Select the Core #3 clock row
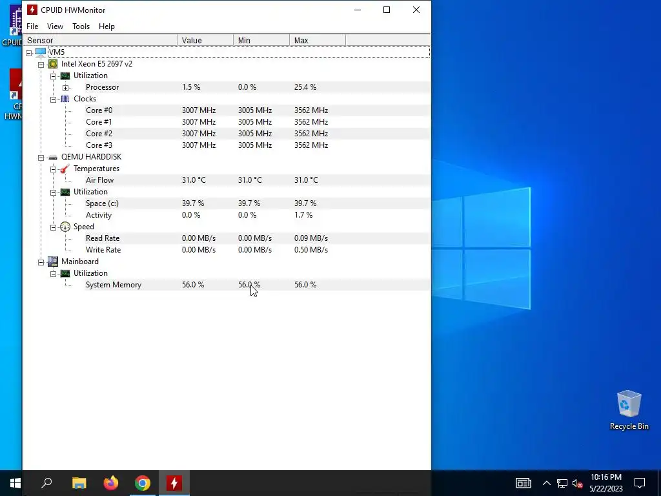Image resolution: width=661 pixels, height=496 pixels. [x=257, y=145]
